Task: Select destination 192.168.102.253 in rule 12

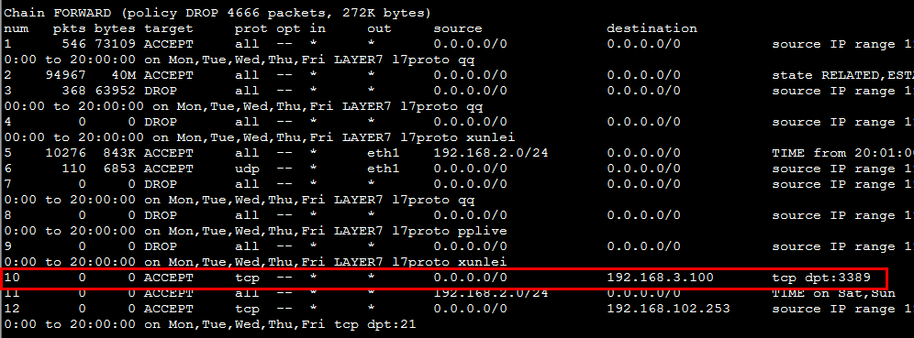Action: tap(669, 309)
